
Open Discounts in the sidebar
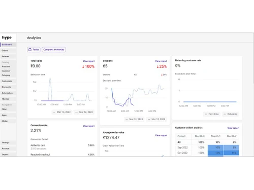point(8,87)
